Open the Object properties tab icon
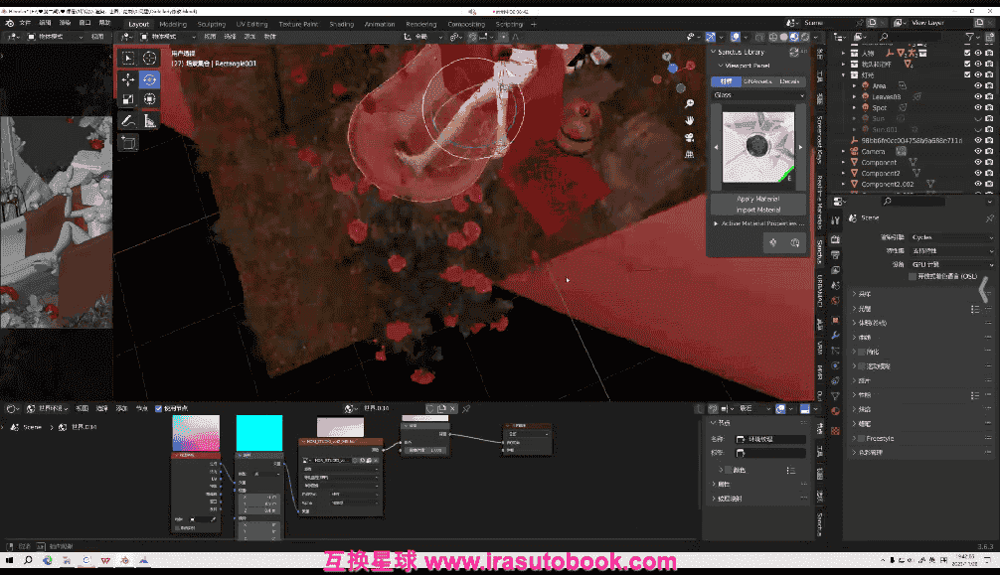This screenshot has width=1000, height=575. point(835,320)
